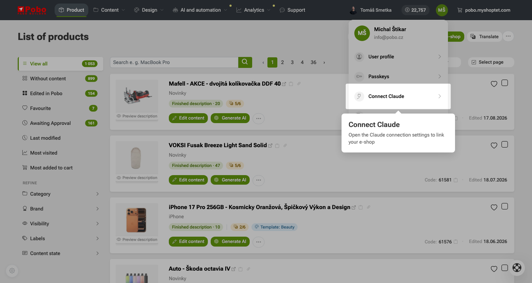Open the Visibility filter options
Viewport: 532px width, 283px height.
pos(60,224)
